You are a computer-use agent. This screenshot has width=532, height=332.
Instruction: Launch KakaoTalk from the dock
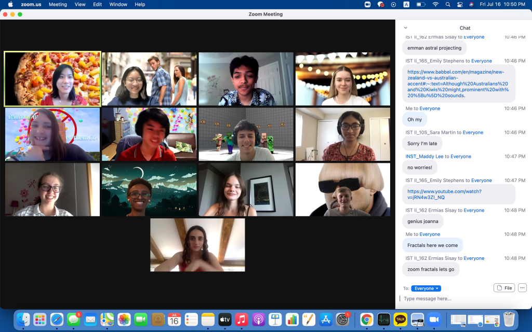pos(400,320)
